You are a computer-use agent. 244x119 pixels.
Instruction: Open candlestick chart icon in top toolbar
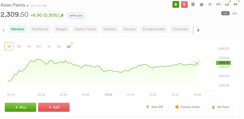coord(227,4)
